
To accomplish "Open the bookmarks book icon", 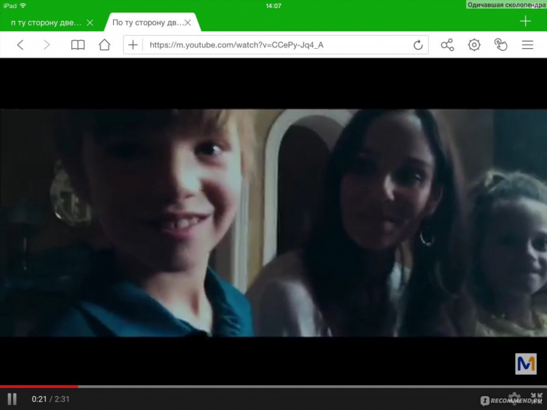I will 78,45.
